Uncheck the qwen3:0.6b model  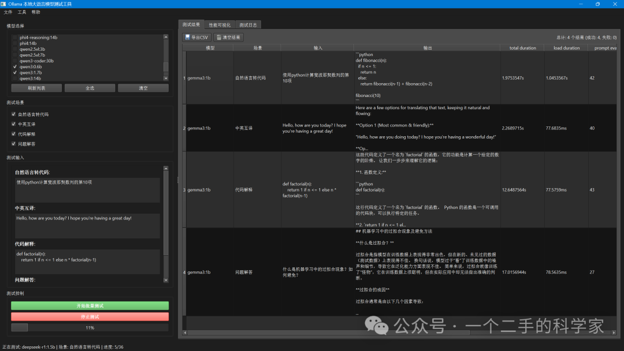pyautogui.click(x=15, y=67)
